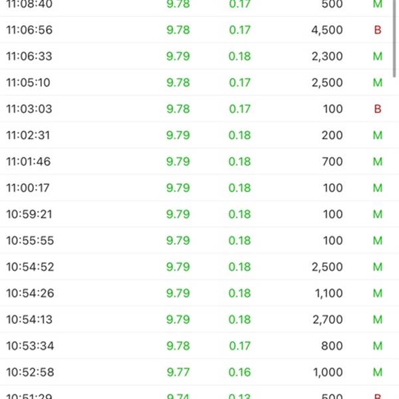Click the vertical scrollbar thumb on right edge
Screen dimensions: 399x399
point(394,38)
